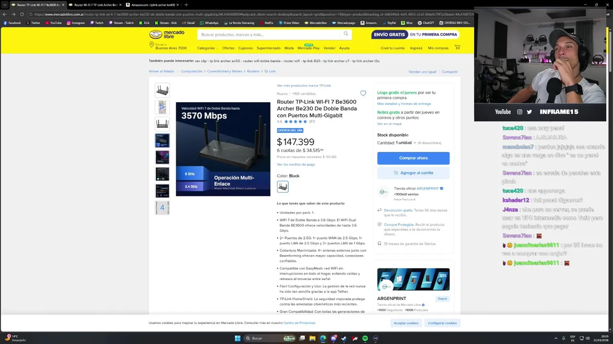Click Ingresá link
The width and height of the screenshot is (613, 344).
pos(416,48)
